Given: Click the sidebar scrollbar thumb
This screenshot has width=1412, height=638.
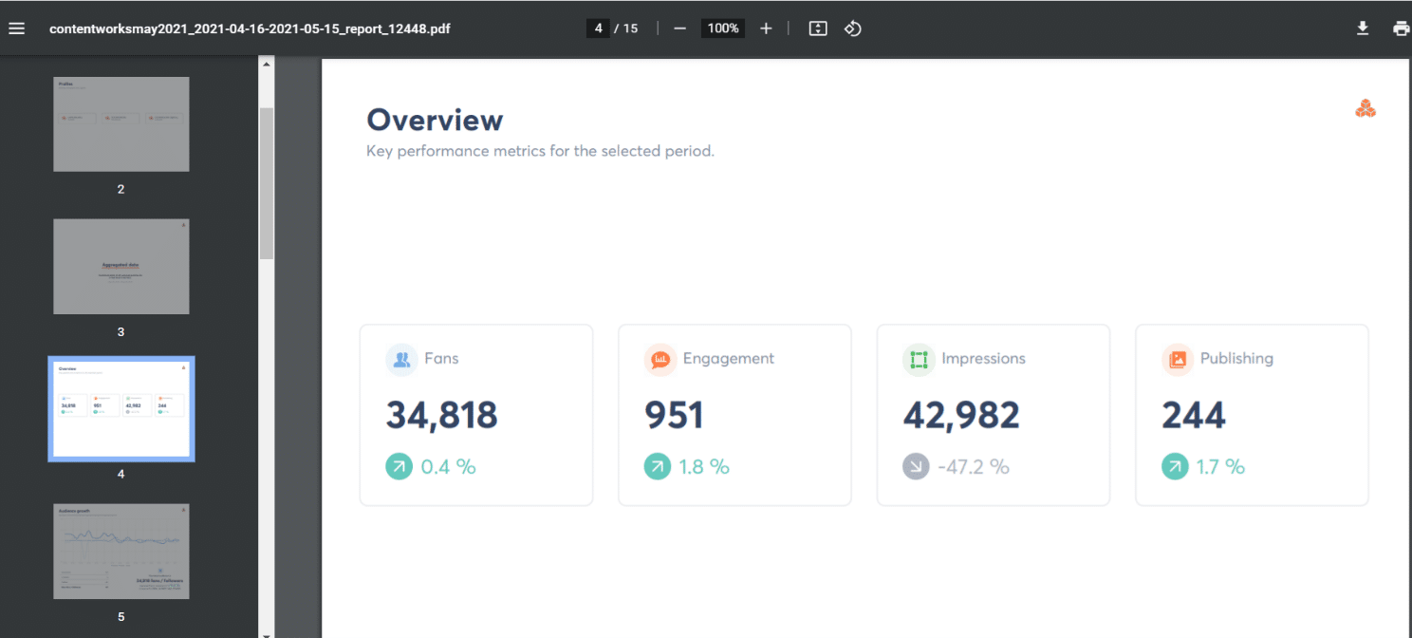Looking at the screenshot, I should click(x=267, y=182).
